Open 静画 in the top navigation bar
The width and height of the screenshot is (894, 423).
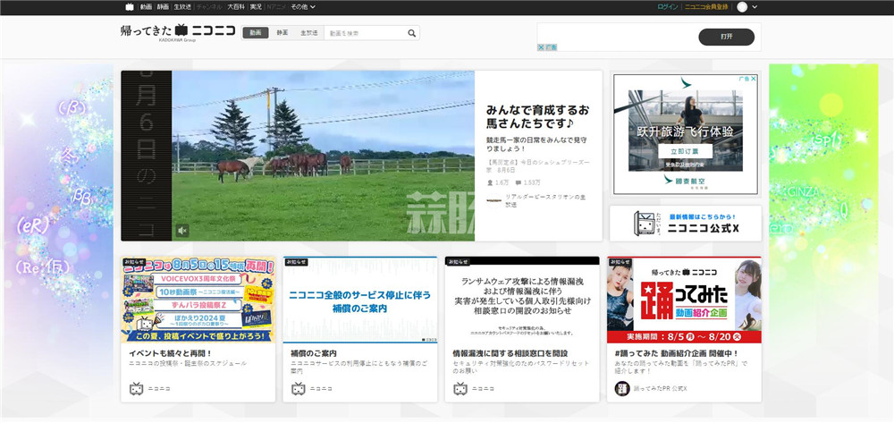[x=163, y=7]
